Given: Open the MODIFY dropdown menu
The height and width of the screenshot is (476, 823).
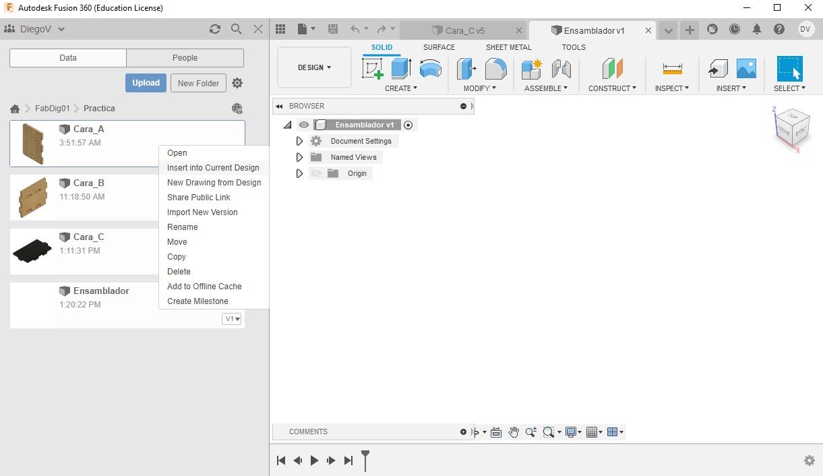Looking at the screenshot, I should 479,88.
